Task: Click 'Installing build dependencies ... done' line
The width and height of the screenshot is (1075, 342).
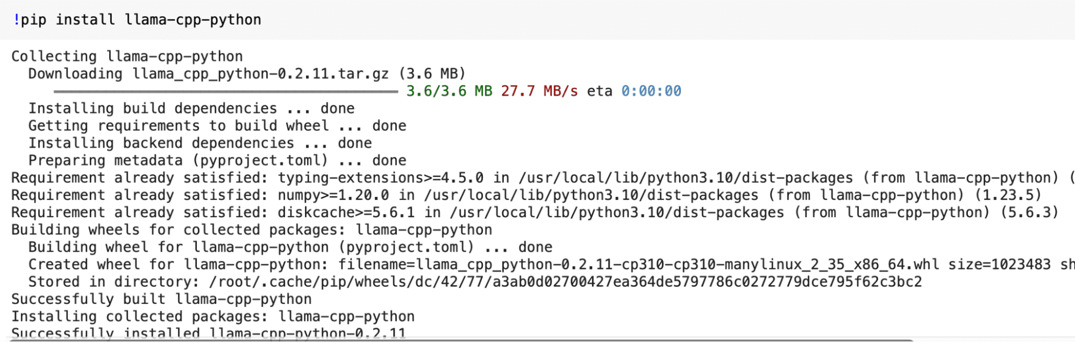Action: pos(191,109)
